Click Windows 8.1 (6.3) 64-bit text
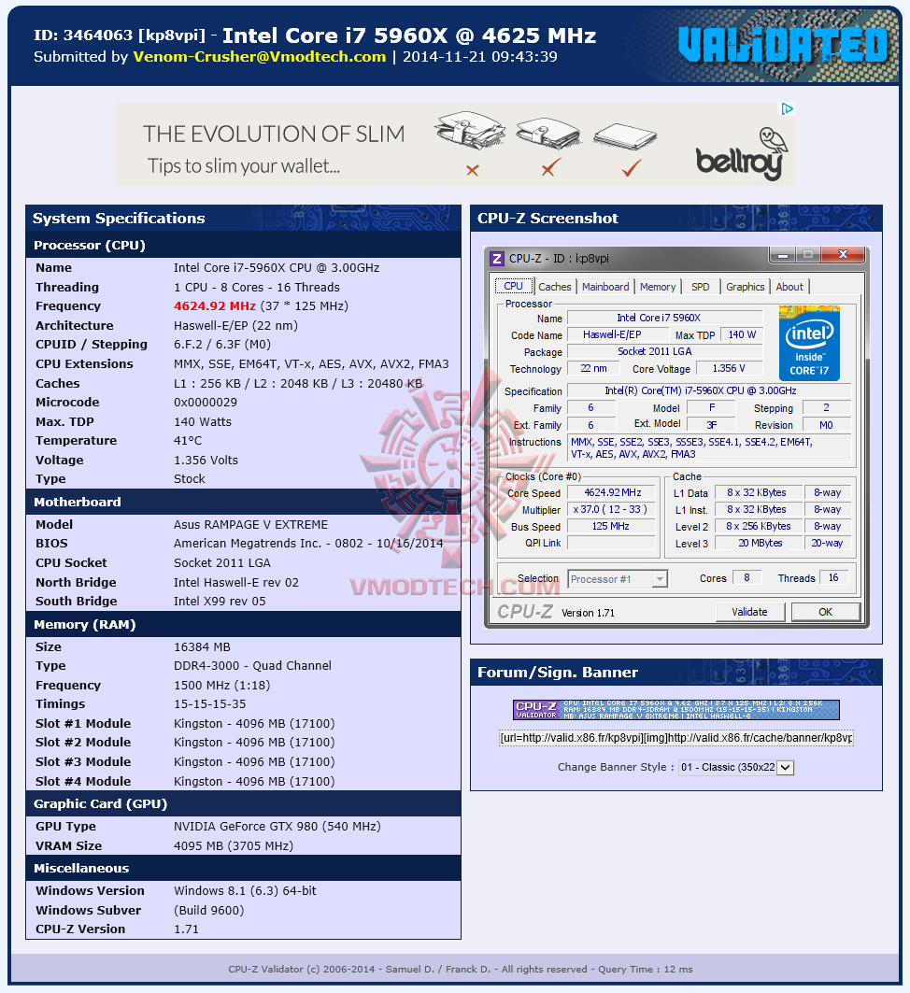Viewport: 910px width, 993px height. pyautogui.click(x=245, y=890)
